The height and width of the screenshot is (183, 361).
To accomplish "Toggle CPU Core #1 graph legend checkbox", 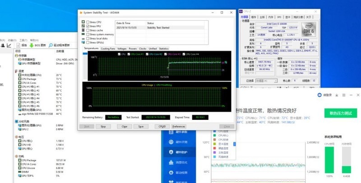I will click(x=129, y=54).
